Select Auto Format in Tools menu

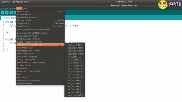pos(40,11)
